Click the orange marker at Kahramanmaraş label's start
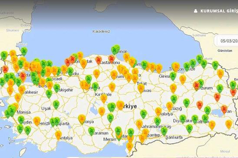238x158 pixels. pyautogui.click(x=139, y=124)
